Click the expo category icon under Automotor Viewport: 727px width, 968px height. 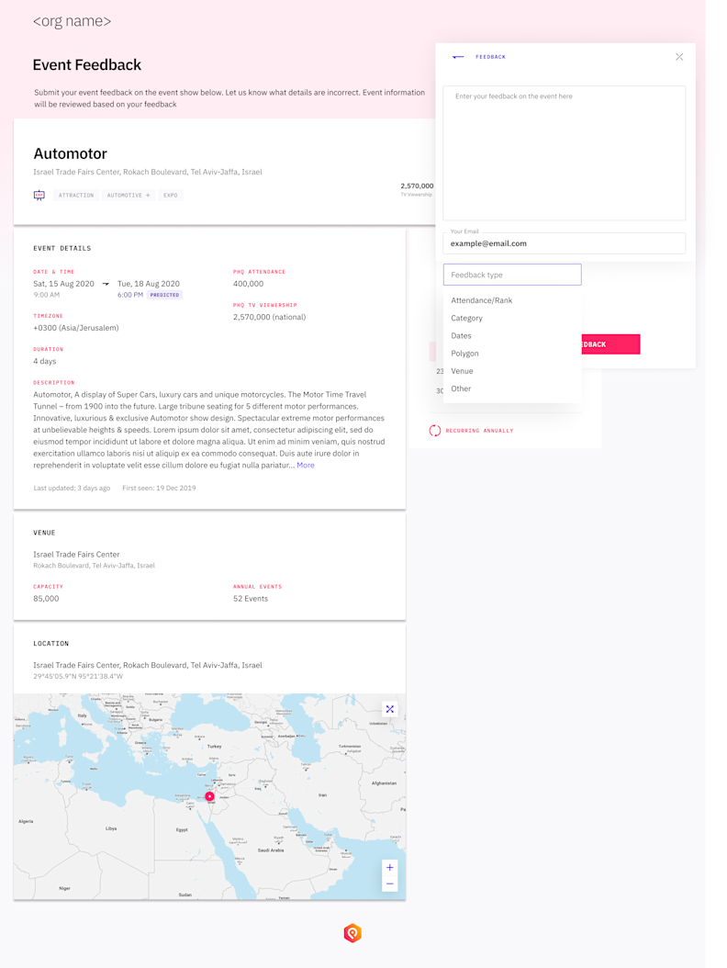pyautogui.click(x=39, y=195)
